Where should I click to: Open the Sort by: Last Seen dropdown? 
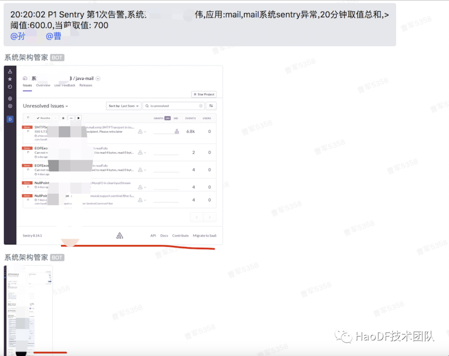click(124, 106)
